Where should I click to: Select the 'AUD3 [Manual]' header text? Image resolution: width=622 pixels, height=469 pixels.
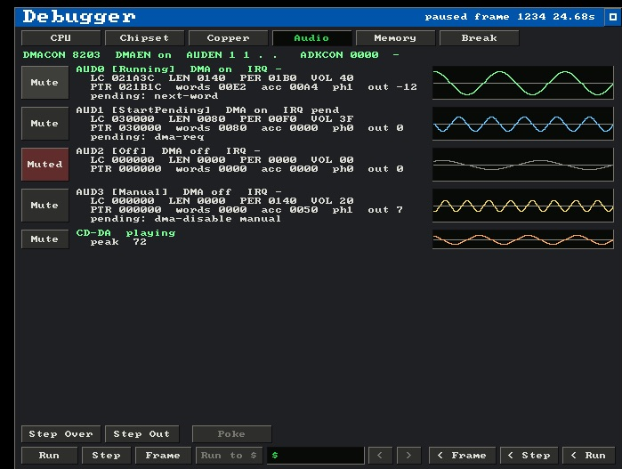[122, 191]
